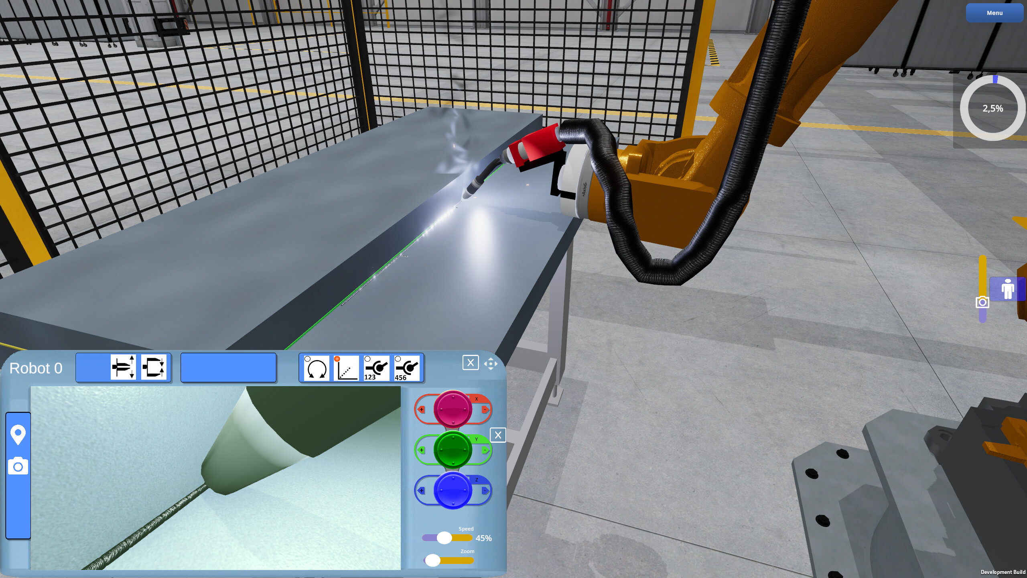Screen dimensions: 1027x578
Task: Select the rotation jog mode icon
Action: point(317,368)
